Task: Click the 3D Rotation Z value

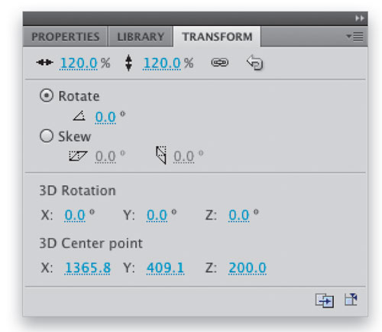Action: click(x=239, y=215)
